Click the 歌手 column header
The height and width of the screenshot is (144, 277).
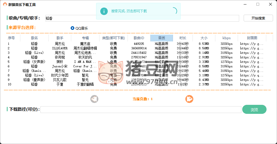pos(60,38)
